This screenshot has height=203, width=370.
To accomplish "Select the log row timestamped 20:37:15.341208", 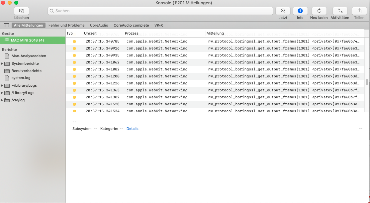I will click(x=216, y=76).
